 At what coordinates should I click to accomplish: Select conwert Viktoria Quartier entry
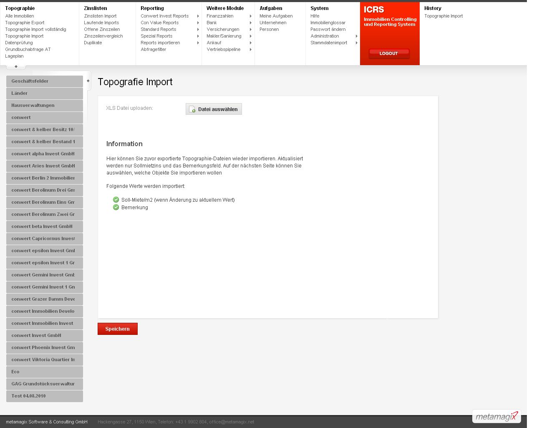pyautogui.click(x=45, y=360)
